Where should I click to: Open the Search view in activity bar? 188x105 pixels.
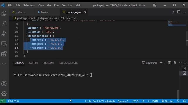pyautogui.click(x=4, y=23)
